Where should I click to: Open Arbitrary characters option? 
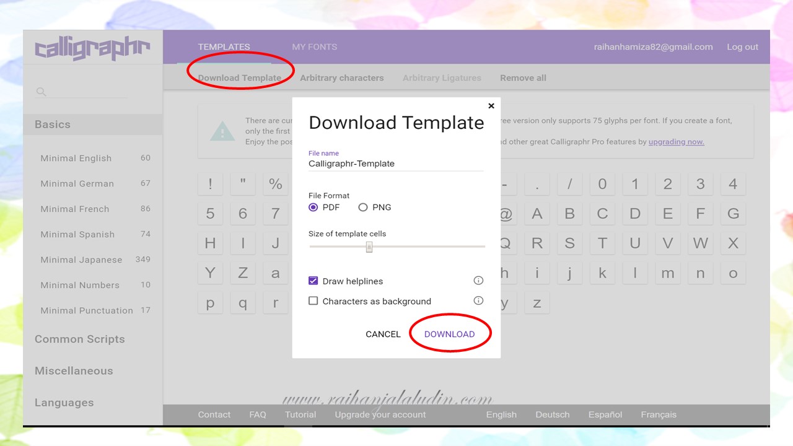tap(342, 78)
